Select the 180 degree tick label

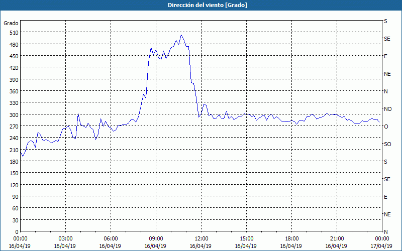pos(14,161)
